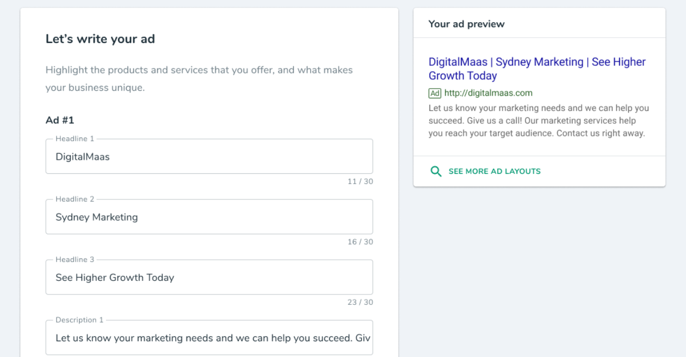The image size is (686, 357).
Task: Click the magnifier icon beside See More Ad Layouts
Action: click(436, 171)
